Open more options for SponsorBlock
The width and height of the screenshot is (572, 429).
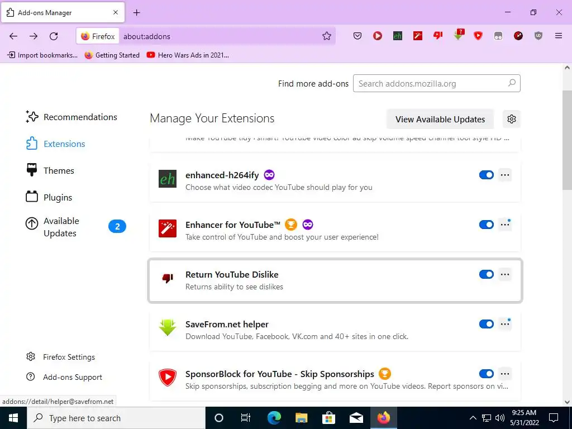505,374
